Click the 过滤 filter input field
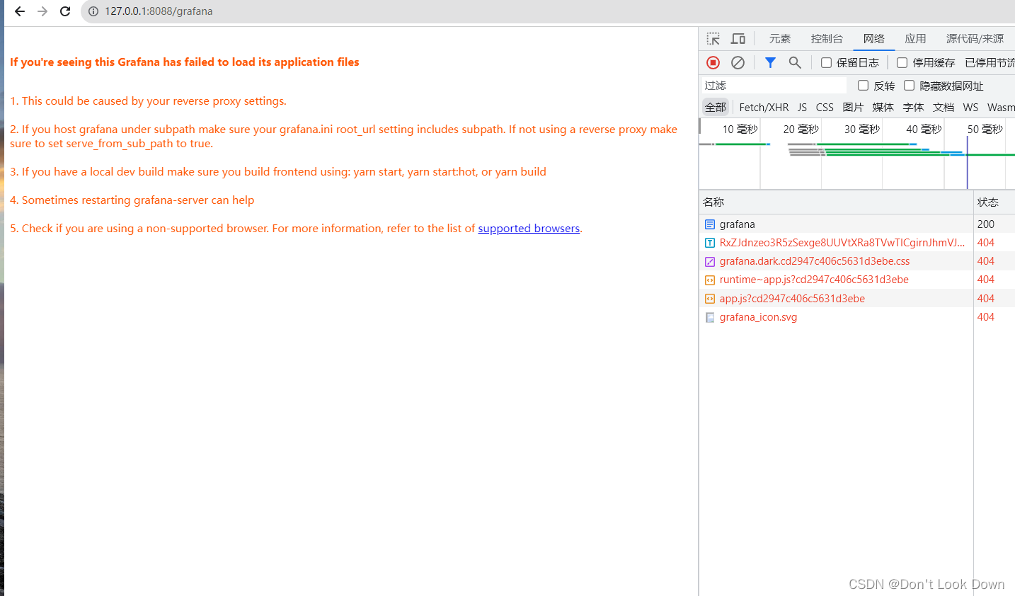Image resolution: width=1015 pixels, height=596 pixels. [773, 86]
